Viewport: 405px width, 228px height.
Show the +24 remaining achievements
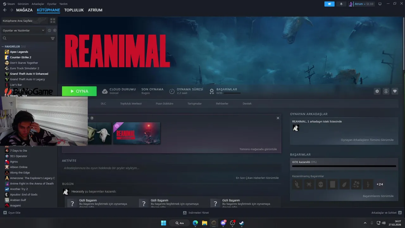tap(380, 184)
